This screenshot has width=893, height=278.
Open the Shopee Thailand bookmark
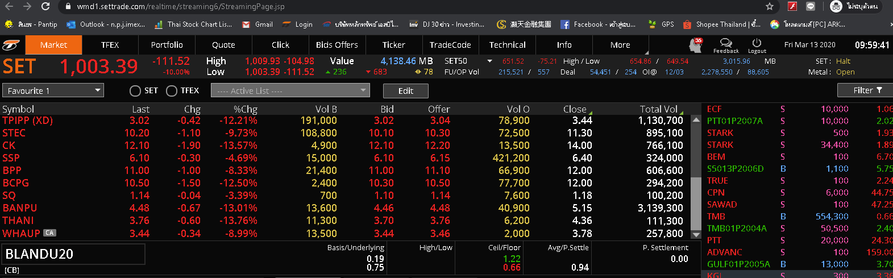tap(722, 24)
